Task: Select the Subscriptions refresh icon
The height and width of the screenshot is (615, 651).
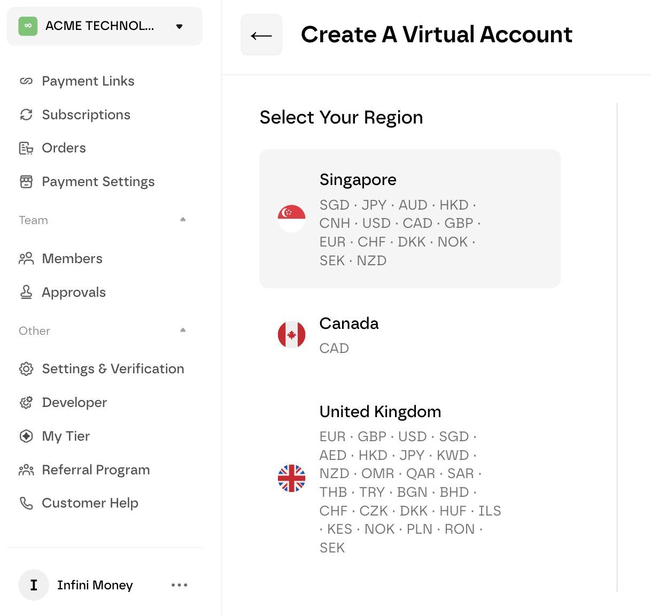Action: (26, 114)
